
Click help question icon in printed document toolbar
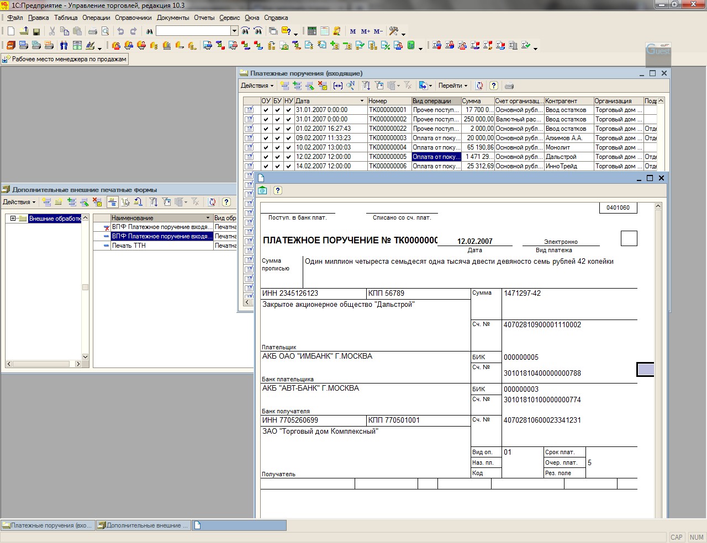(278, 190)
